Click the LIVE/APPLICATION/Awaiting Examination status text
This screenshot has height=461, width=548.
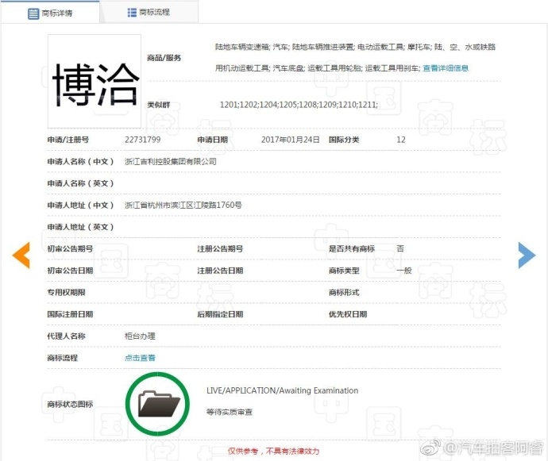[x=283, y=390]
